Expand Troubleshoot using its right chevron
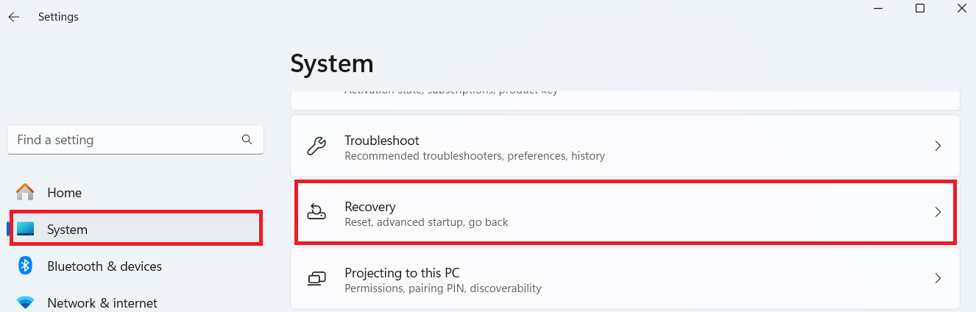Image resolution: width=976 pixels, height=312 pixels. (x=938, y=146)
